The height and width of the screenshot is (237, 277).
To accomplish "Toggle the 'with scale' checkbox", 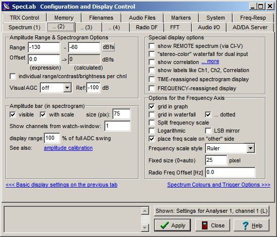I will click(x=43, y=114).
